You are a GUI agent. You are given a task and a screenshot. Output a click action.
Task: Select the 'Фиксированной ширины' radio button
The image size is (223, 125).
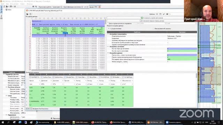click(x=153, y=28)
